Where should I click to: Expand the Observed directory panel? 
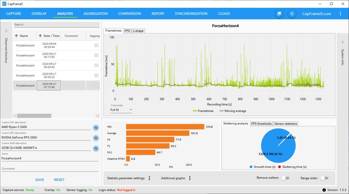tap(6, 31)
